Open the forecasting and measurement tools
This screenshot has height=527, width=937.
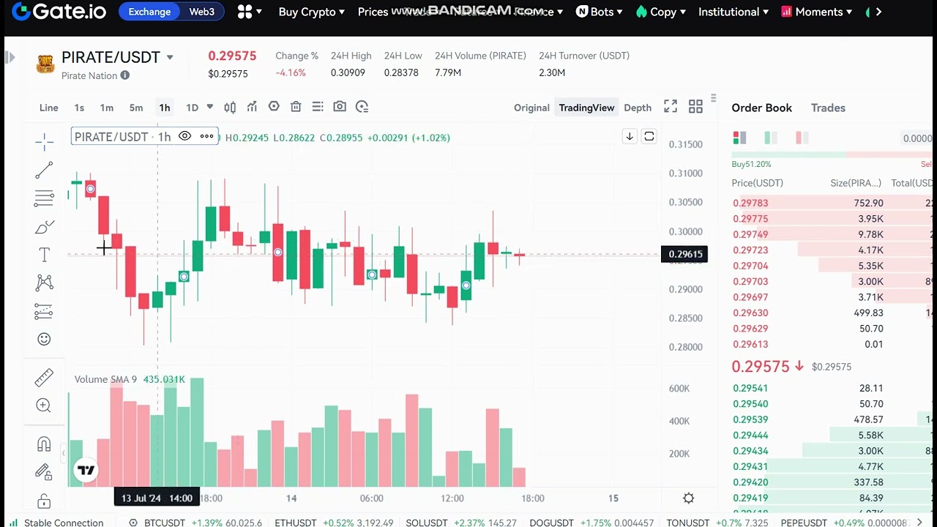[44, 311]
